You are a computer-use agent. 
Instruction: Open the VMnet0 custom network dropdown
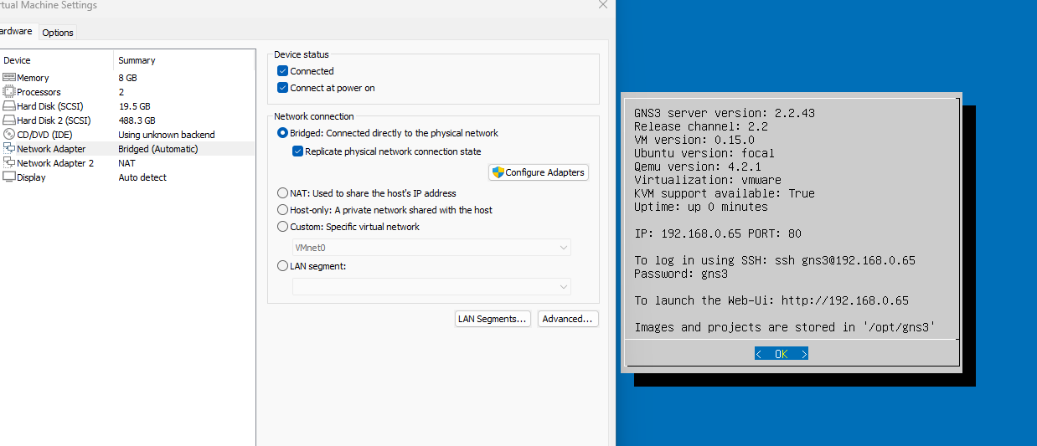431,248
